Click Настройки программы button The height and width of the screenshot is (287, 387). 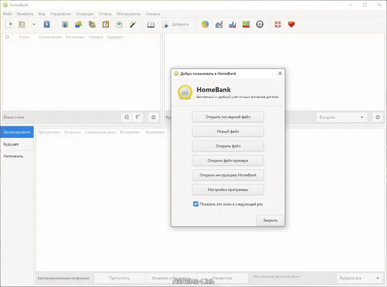228,189
